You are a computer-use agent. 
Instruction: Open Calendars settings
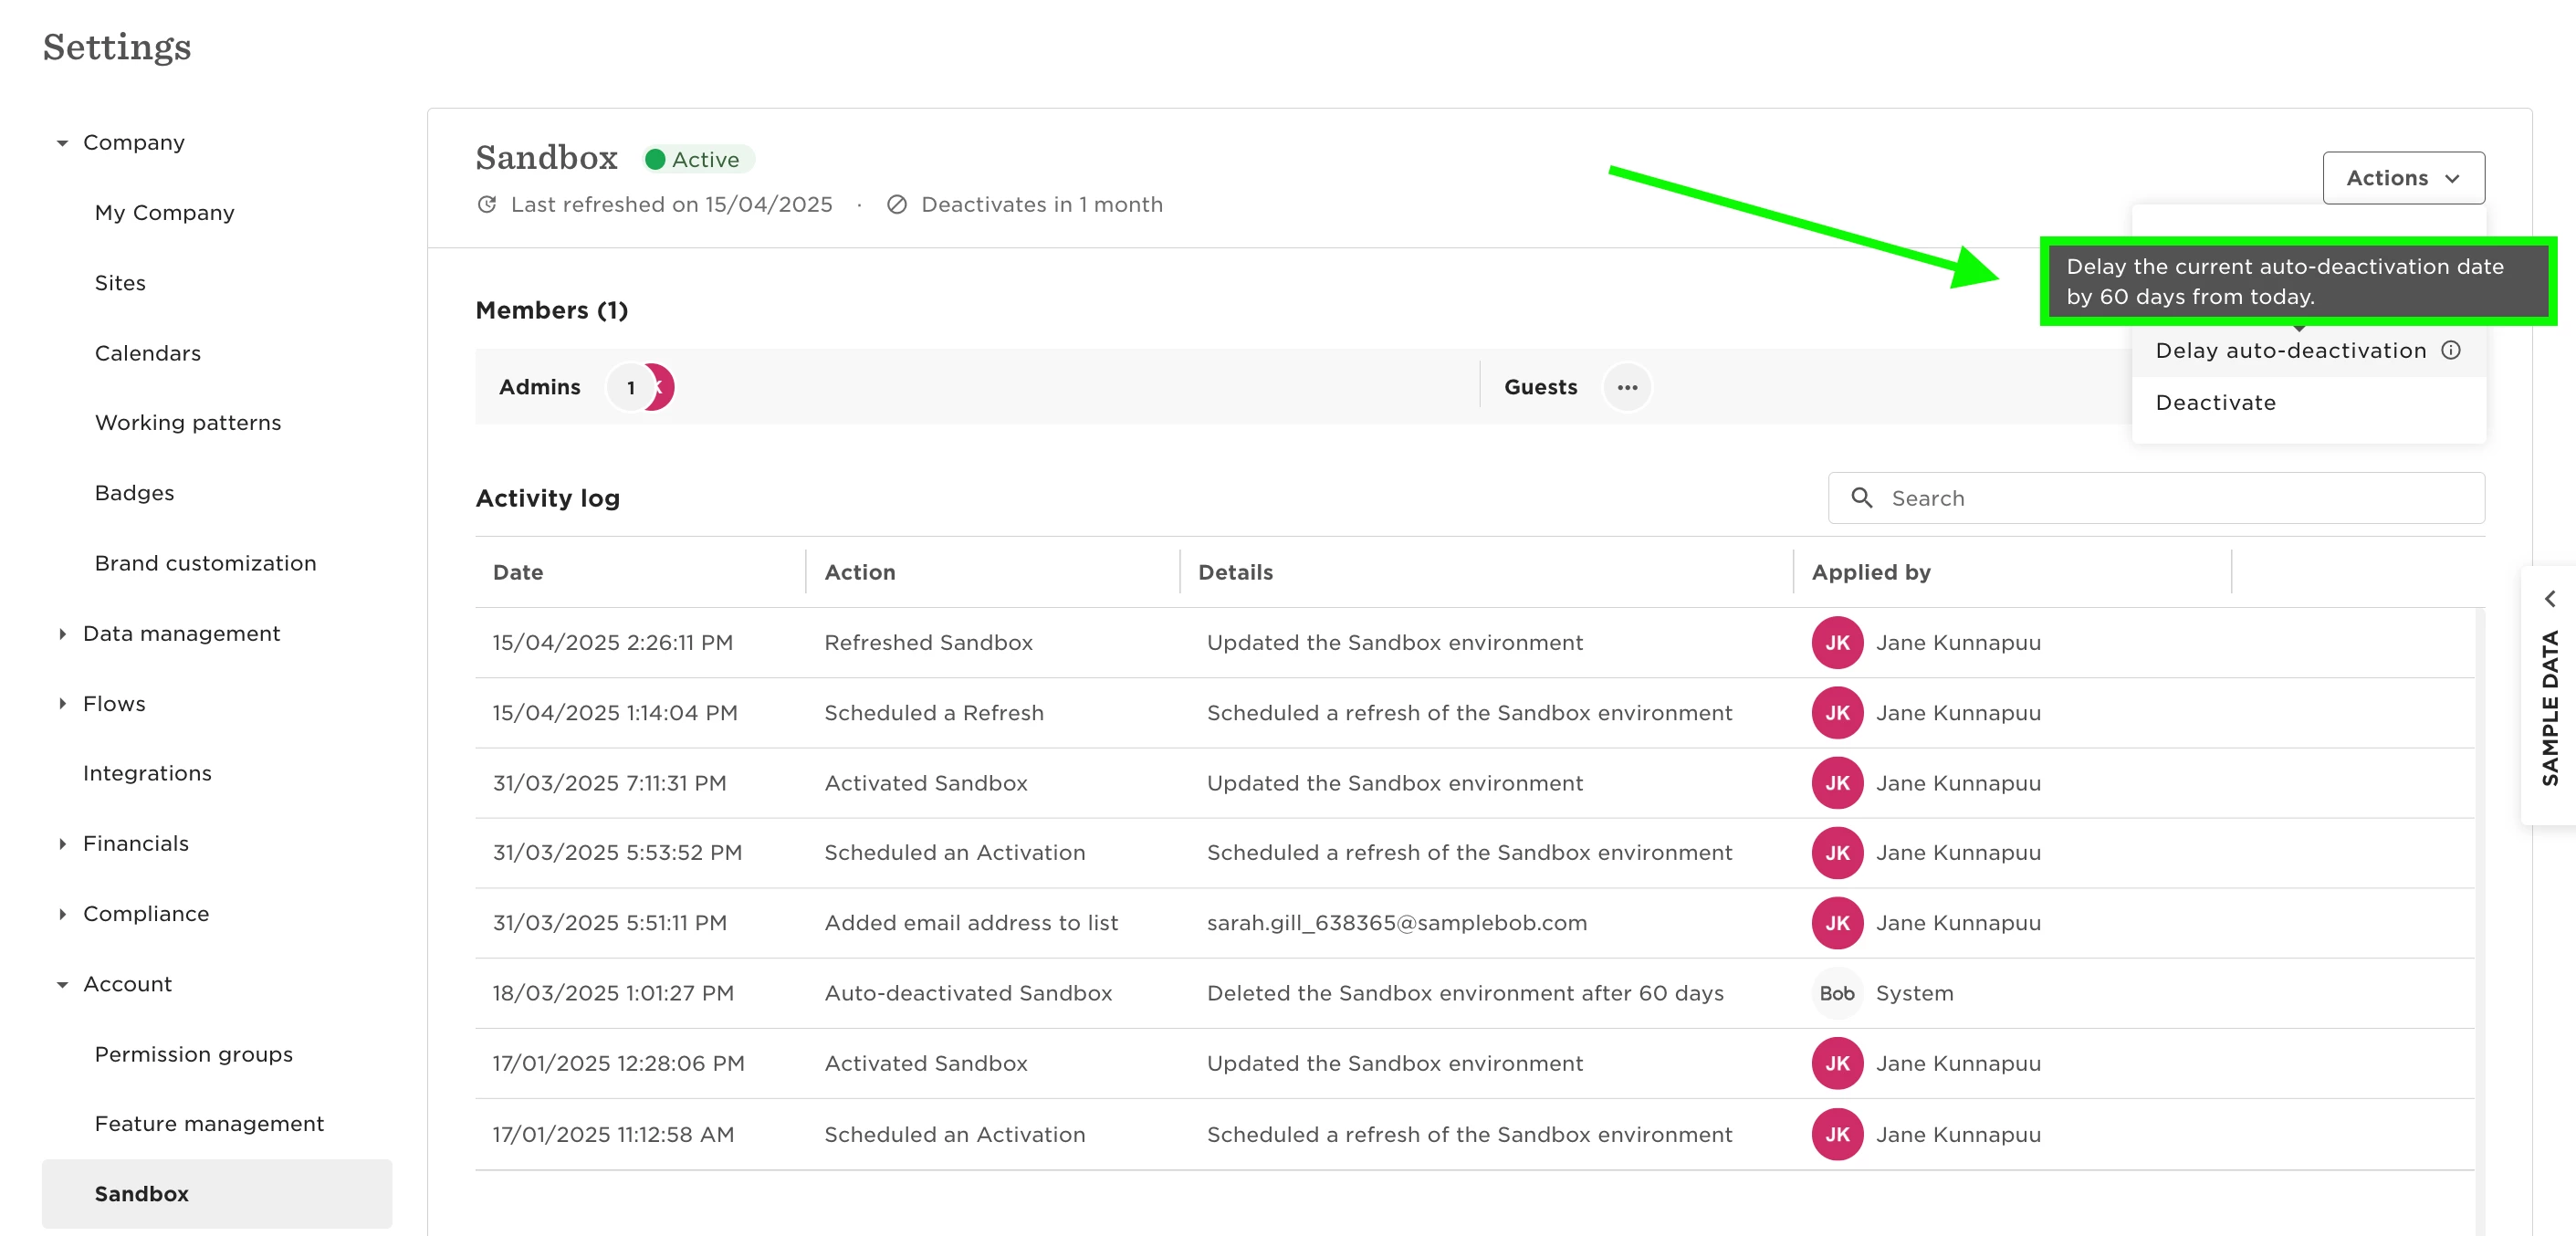(x=148, y=353)
